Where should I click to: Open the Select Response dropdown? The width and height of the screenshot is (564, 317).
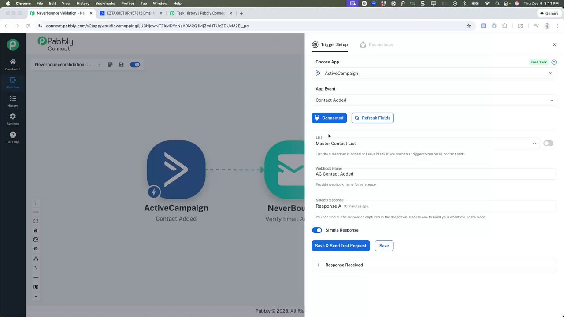(434, 206)
